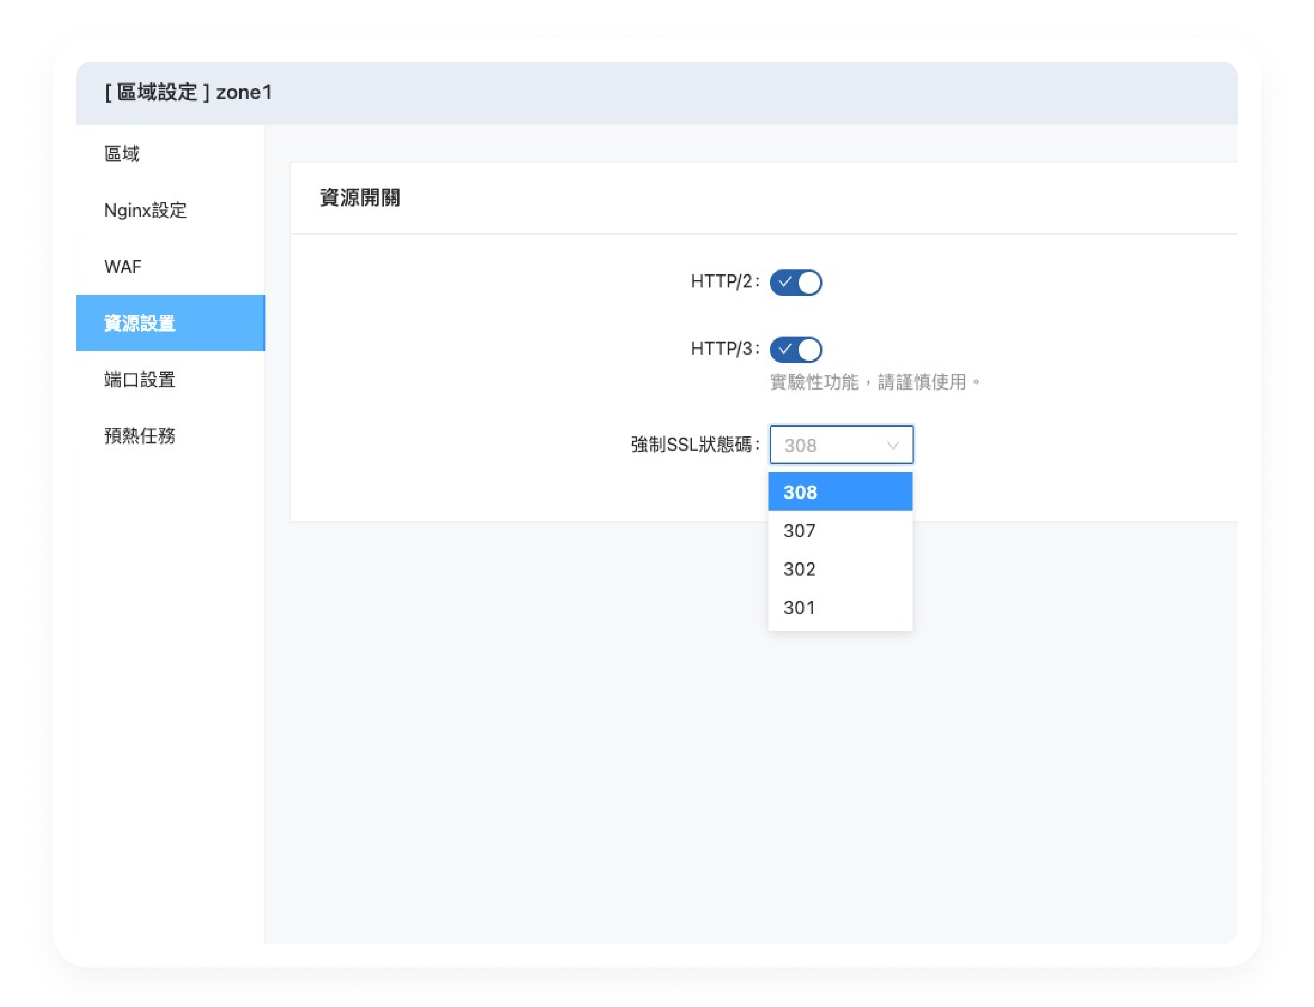This screenshot has height=1007, width=1314.
Task: Select the highlighted 資源設置 menu item
Action: [x=140, y=323]
